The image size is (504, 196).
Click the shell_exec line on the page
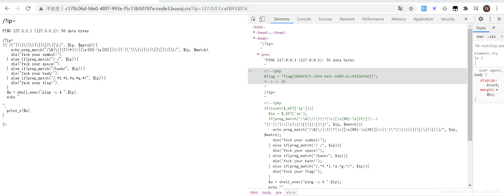click(x=42, y=92)
